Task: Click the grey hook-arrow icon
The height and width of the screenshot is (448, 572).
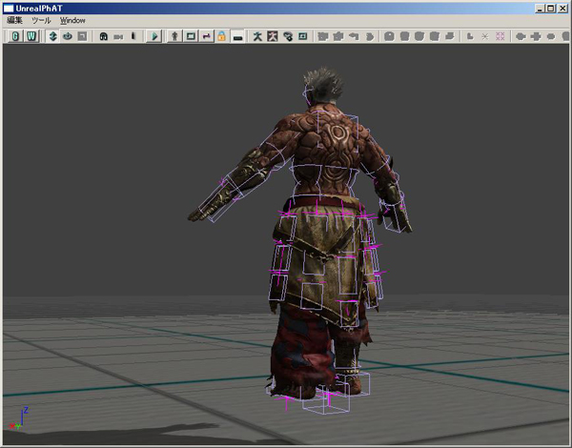Action: (354, 36)
